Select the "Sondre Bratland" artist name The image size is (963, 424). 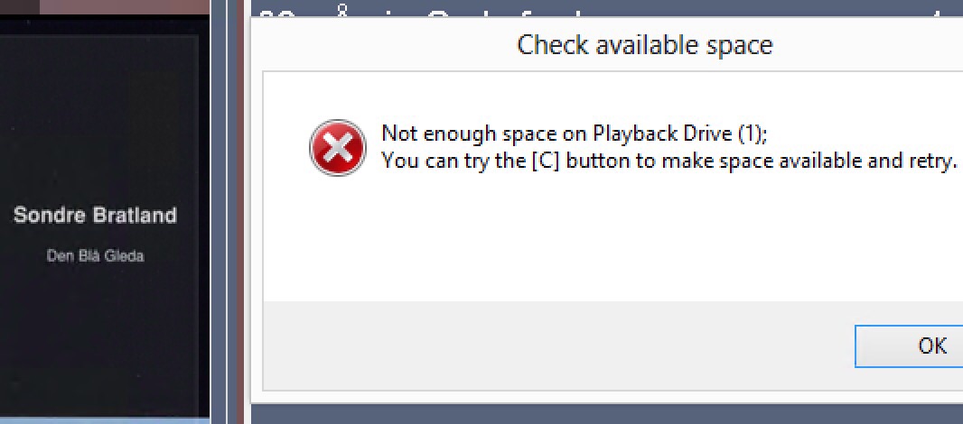click(x=95, y=216)
